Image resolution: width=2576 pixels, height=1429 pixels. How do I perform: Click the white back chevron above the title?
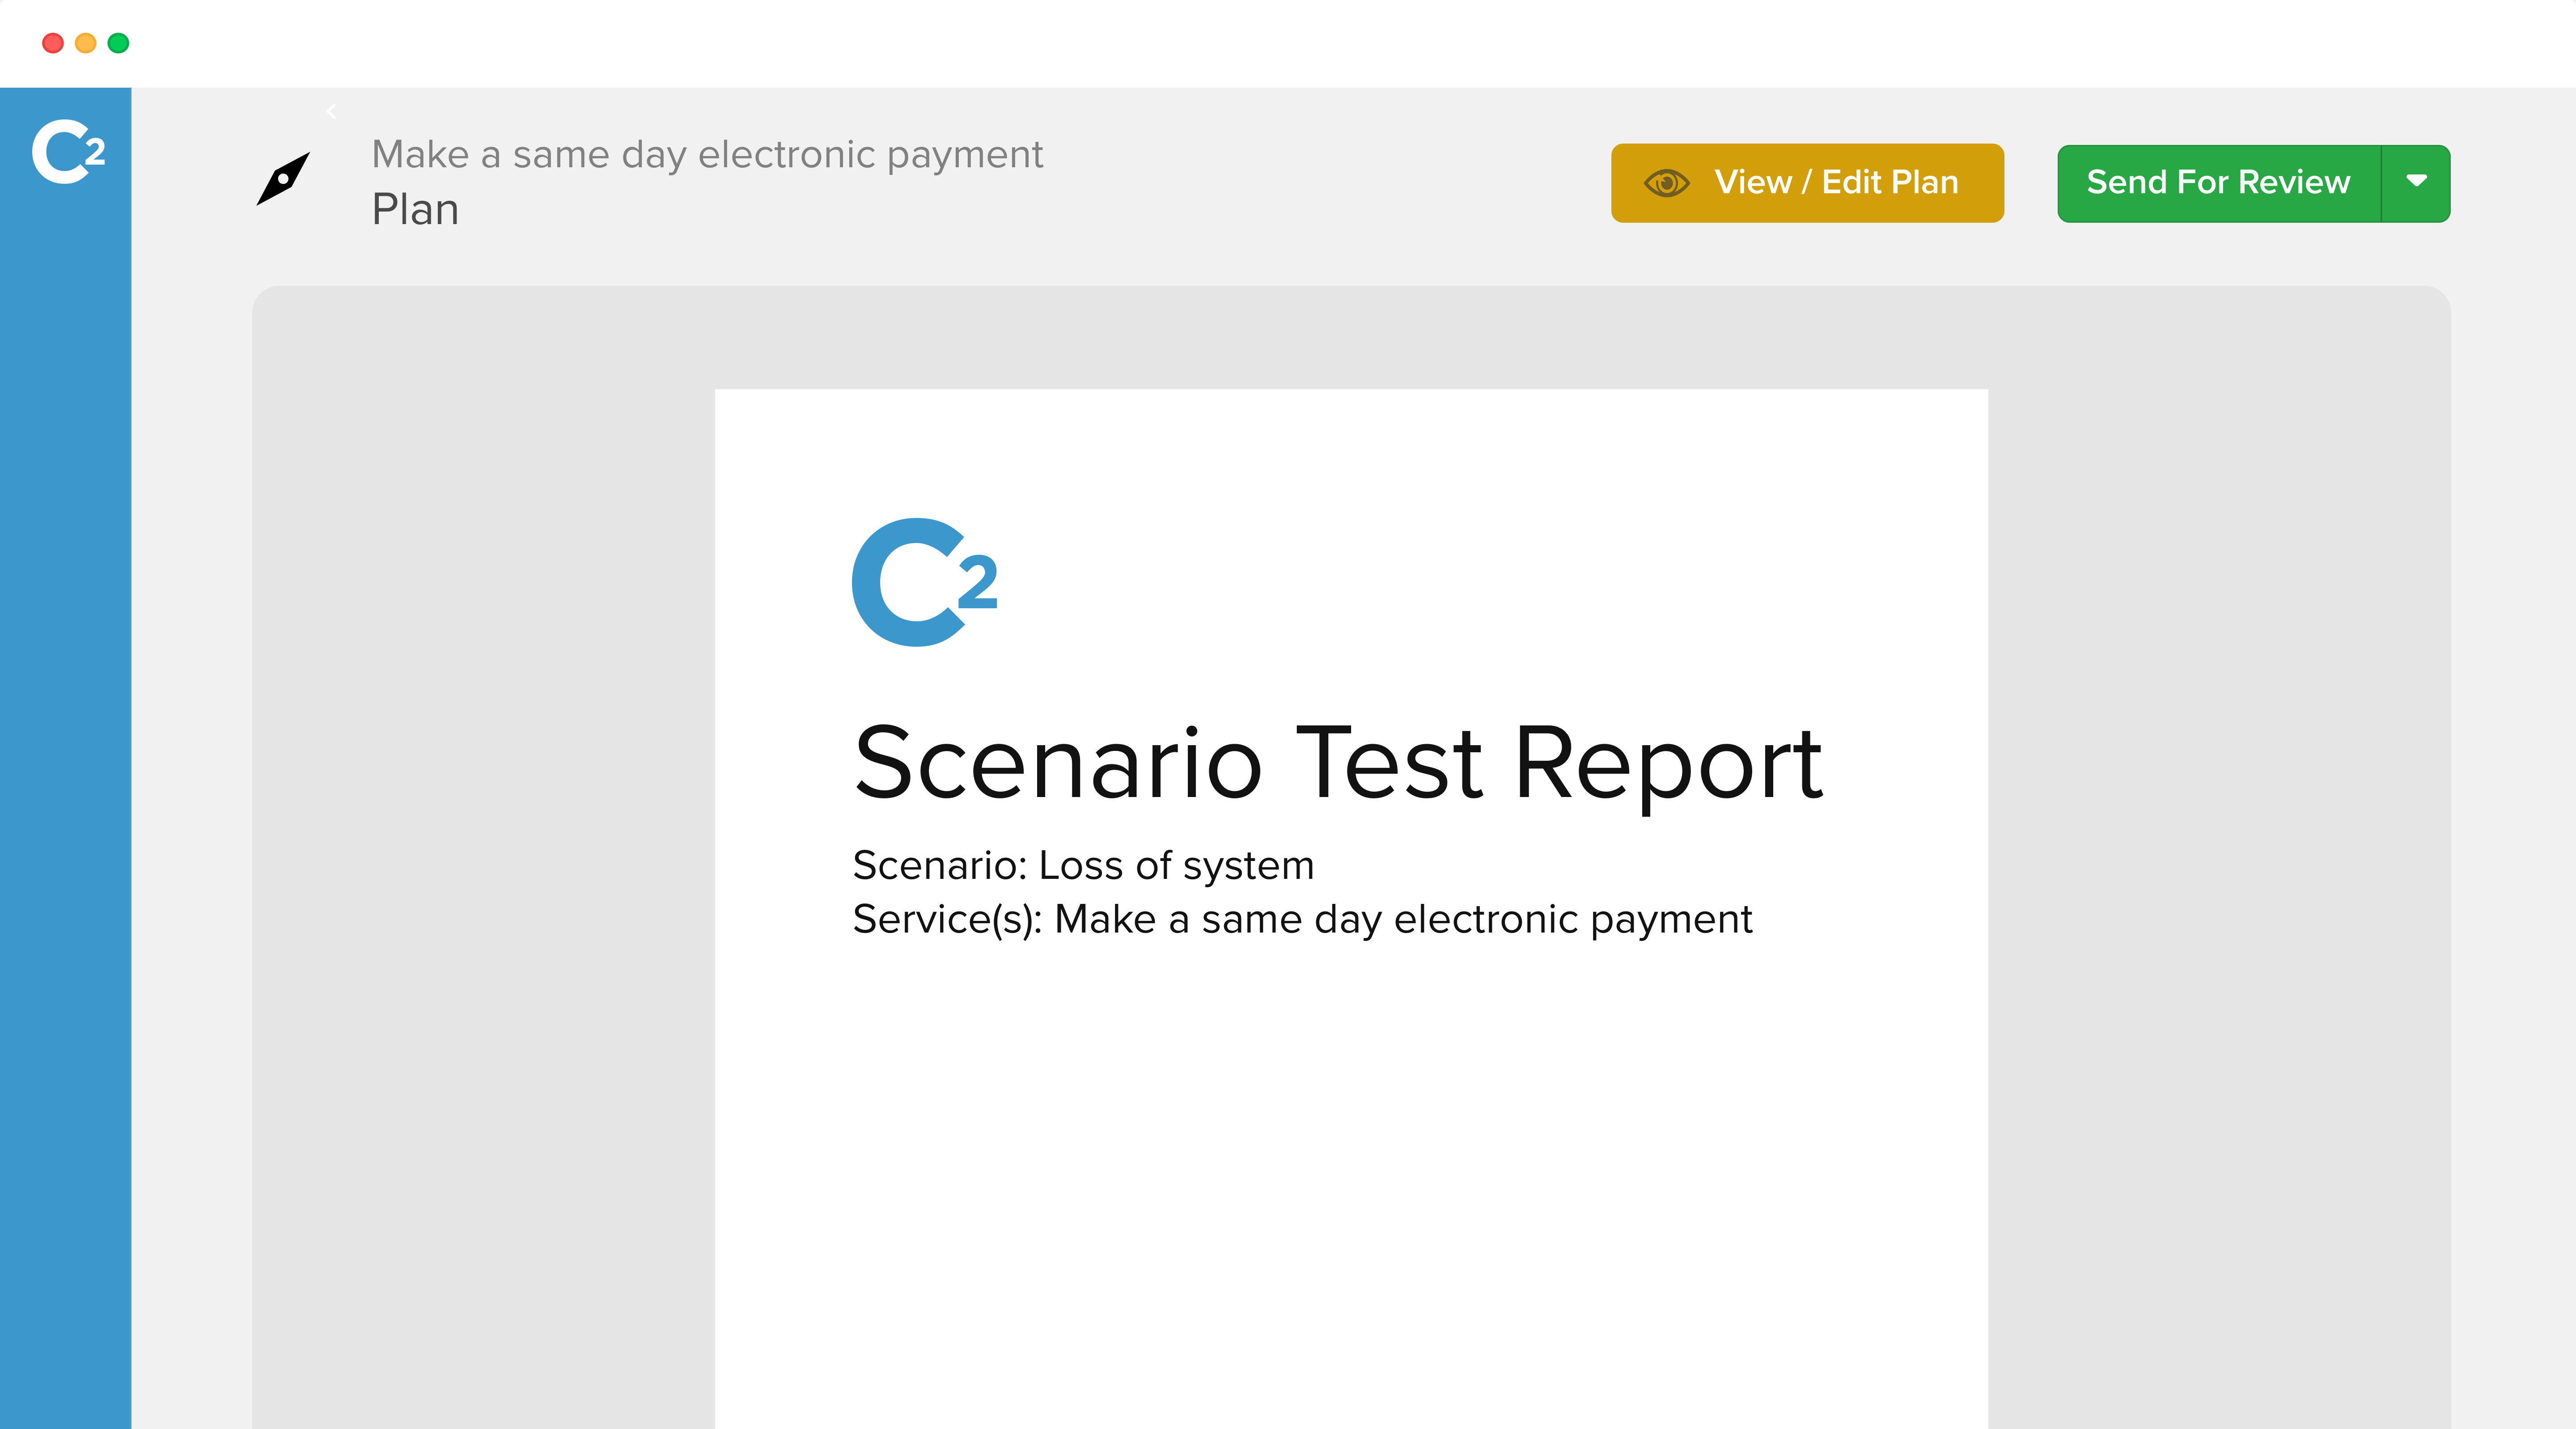click(x=331, y=112)
